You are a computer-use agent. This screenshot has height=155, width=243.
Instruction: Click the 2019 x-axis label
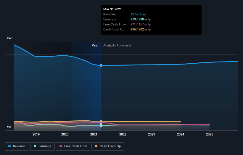point(36,134)
